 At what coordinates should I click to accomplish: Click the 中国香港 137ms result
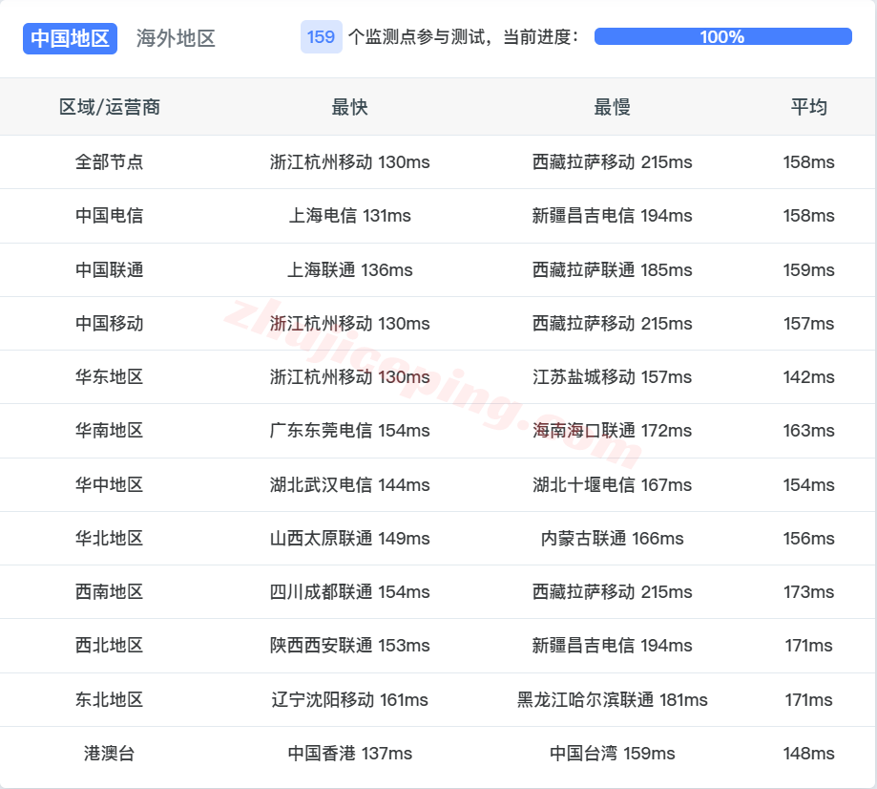click(349, 753)
